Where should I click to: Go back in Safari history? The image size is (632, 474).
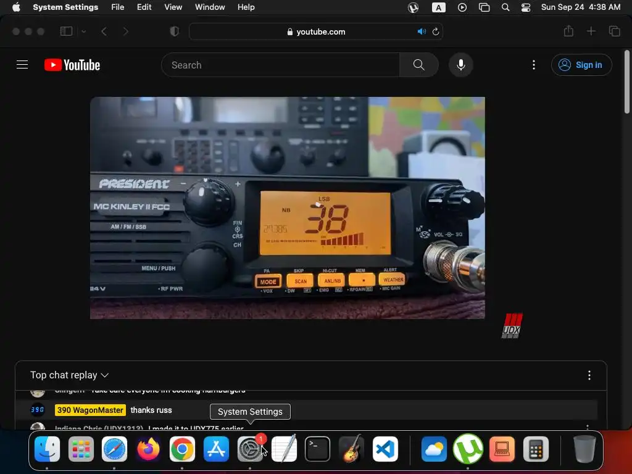[x=104, y=31]
